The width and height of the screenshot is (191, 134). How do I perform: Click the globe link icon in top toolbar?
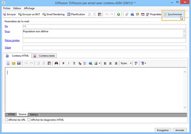(x=132, y=14)
